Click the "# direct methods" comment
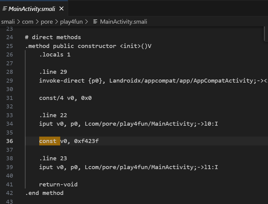This screenshot has height=204, width=268. 53,38
